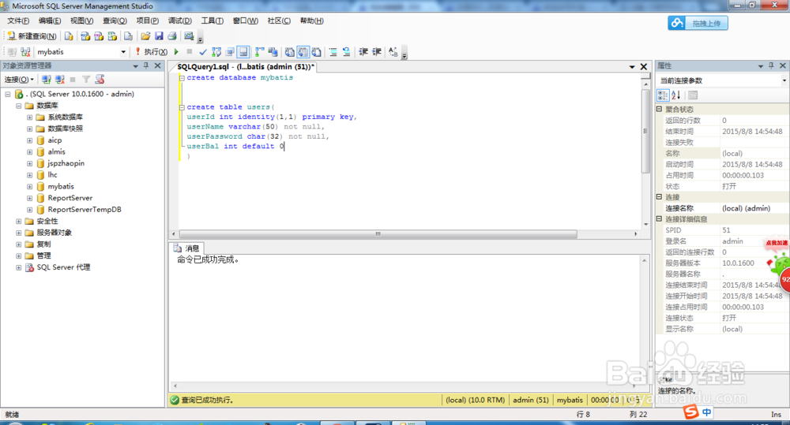Viewport: 790px width, 425px height.
Task: Select the SQLQuery1.sql editor tab
Action: coord(246,66)
